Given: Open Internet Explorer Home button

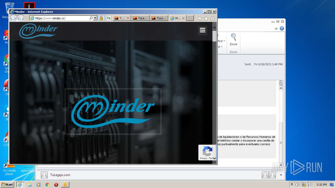Looking at the screenshot, I should pos(200,19).
